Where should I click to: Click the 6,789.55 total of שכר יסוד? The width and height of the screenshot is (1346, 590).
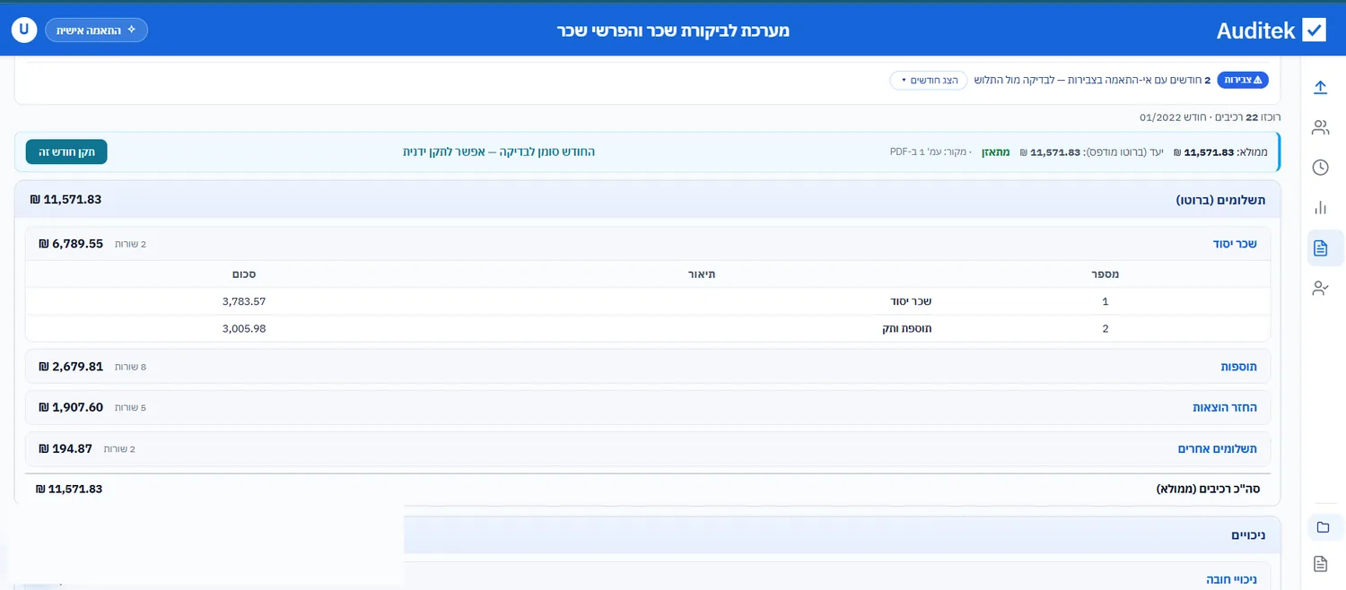click(71, 244)
